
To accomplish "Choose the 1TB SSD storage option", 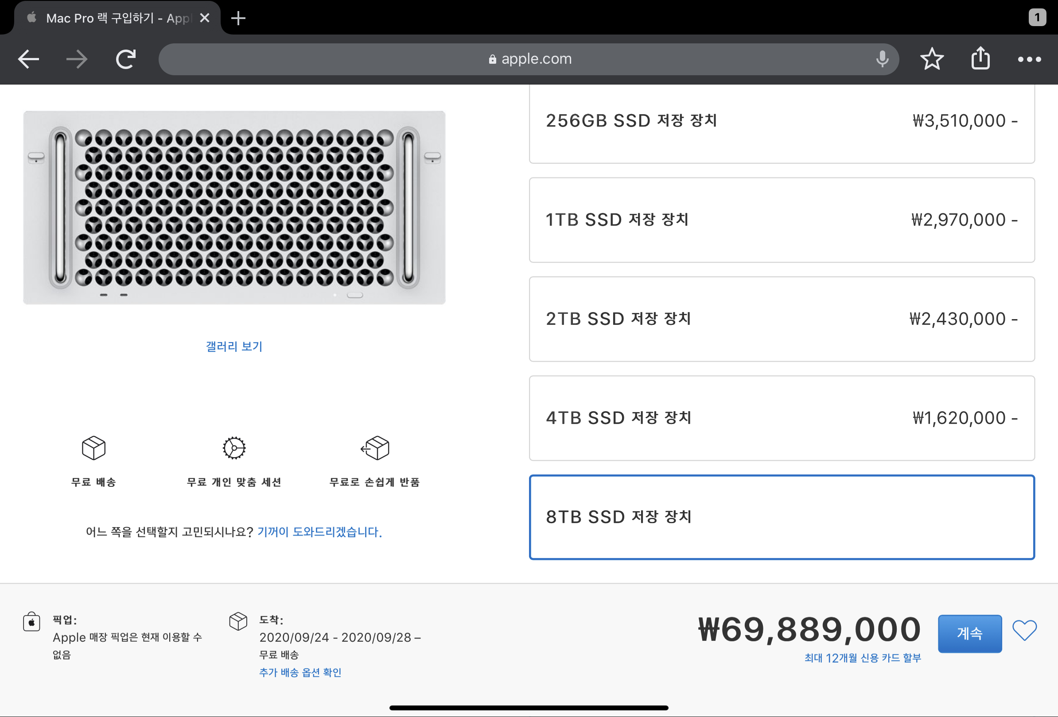I will pyautogui.click(x=781, y=220).
